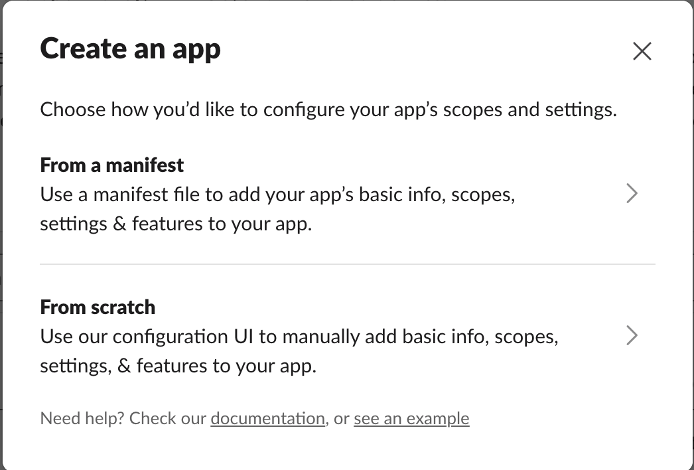Click 'settings, & features to your app' scratch line
The height and width of the screenshot is (470, 694).
[178, 366]
